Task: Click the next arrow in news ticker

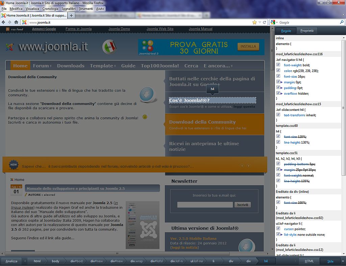Action: (248, 166)
